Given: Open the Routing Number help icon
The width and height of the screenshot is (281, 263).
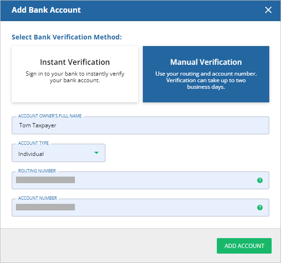Looking at the screenshot, I should point(260,180).
